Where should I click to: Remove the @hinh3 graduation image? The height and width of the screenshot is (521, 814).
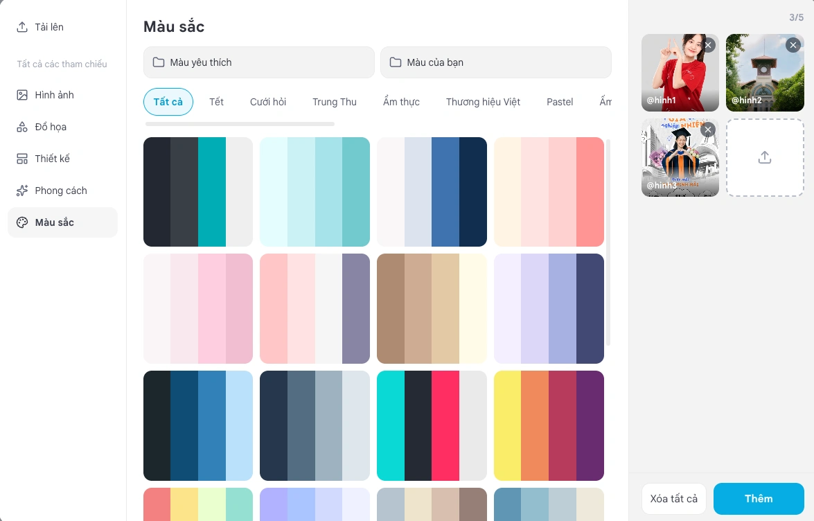pos(708,130)
